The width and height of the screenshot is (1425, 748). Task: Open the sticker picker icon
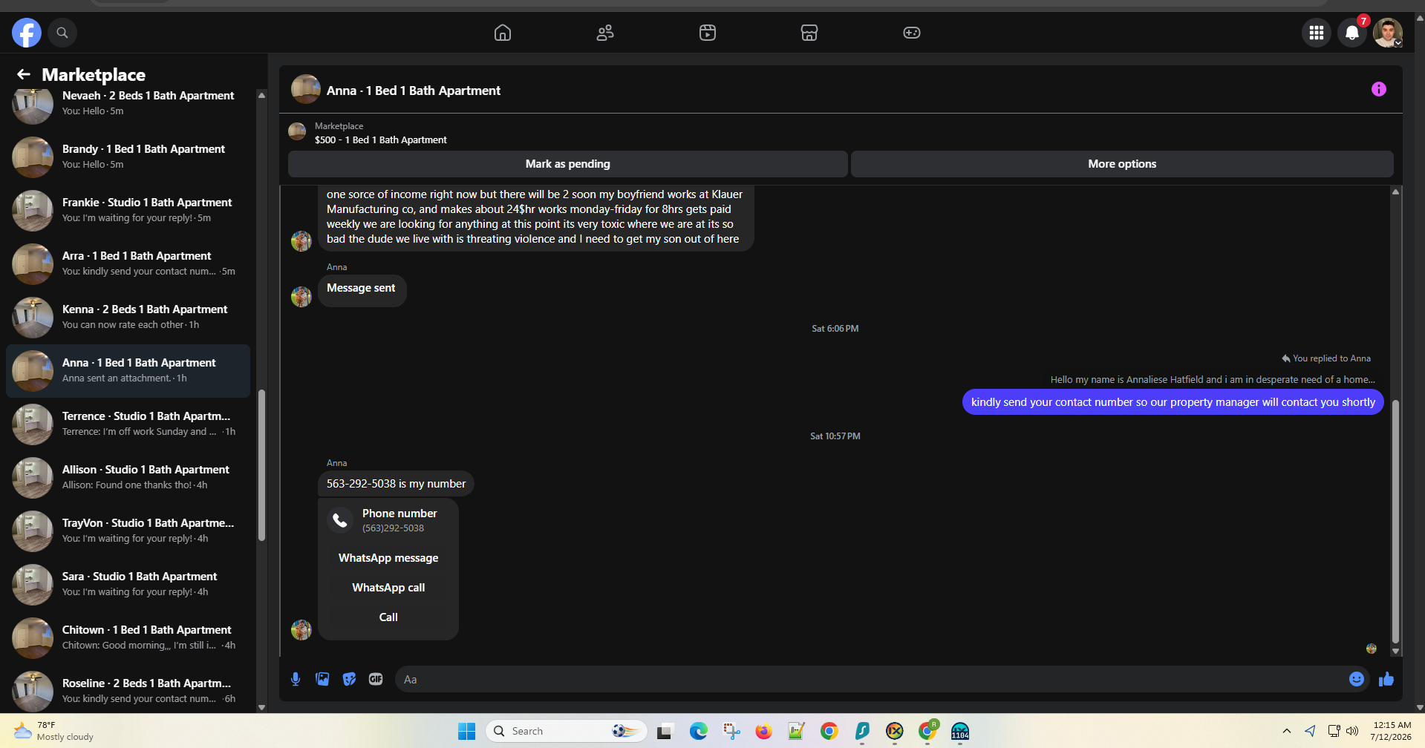(x=349, y=679)
